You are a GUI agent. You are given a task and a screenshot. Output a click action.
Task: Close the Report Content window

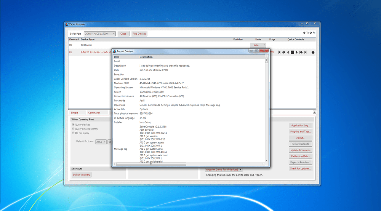click(264, 51)
